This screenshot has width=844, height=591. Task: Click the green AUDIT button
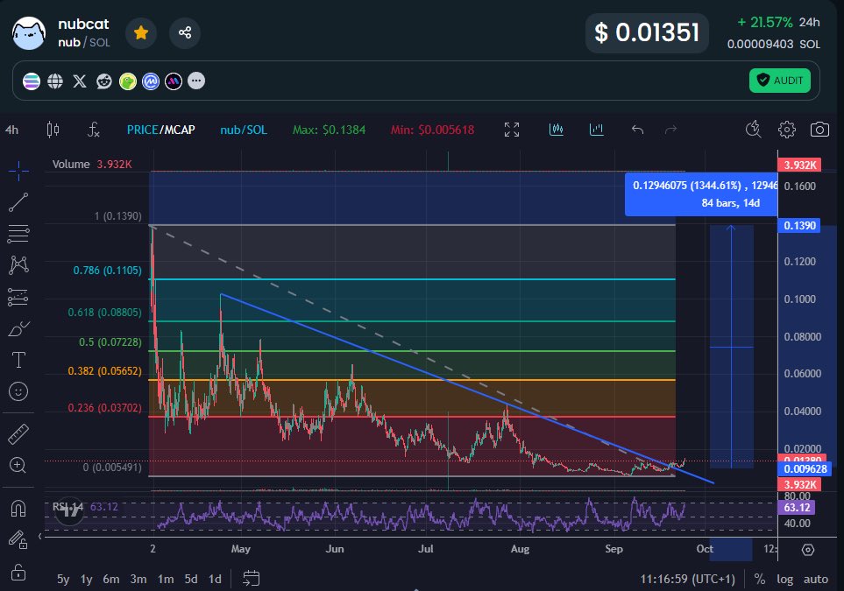(779, 80)
